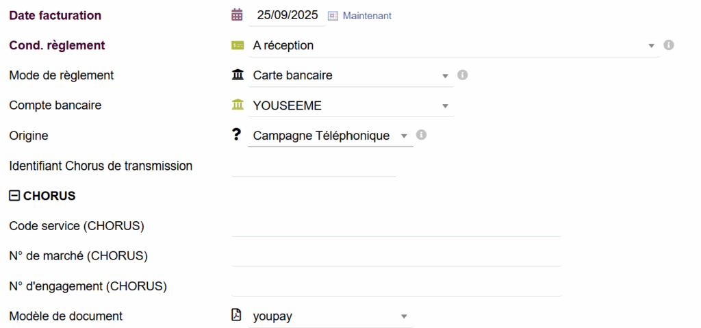Click the invoice date field 25/09/2025
Viewport: 701px width, 328px height.
click(287, 15)
